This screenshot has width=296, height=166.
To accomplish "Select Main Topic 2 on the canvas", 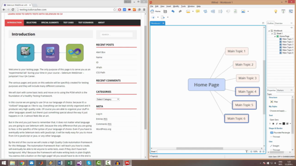I will pyautogui.click(x=244, y=65).
